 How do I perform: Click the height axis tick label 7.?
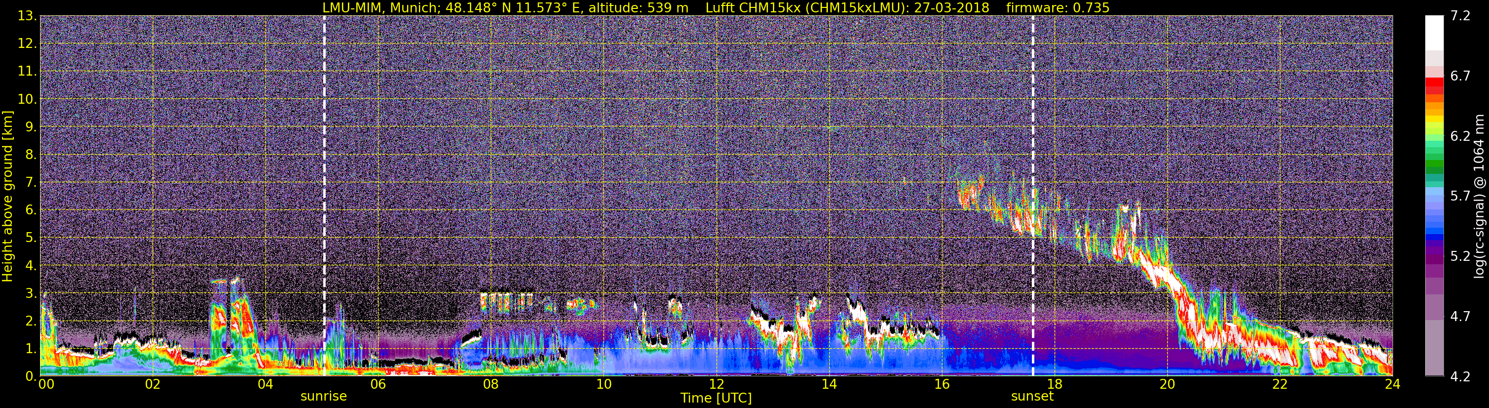(31, 183)
